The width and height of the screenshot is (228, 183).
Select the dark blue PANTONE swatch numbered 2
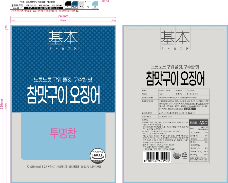click(75, 4)
